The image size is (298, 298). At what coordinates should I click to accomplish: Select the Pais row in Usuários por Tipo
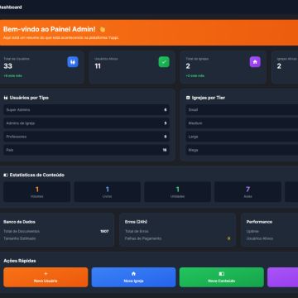tap(86, 150)
